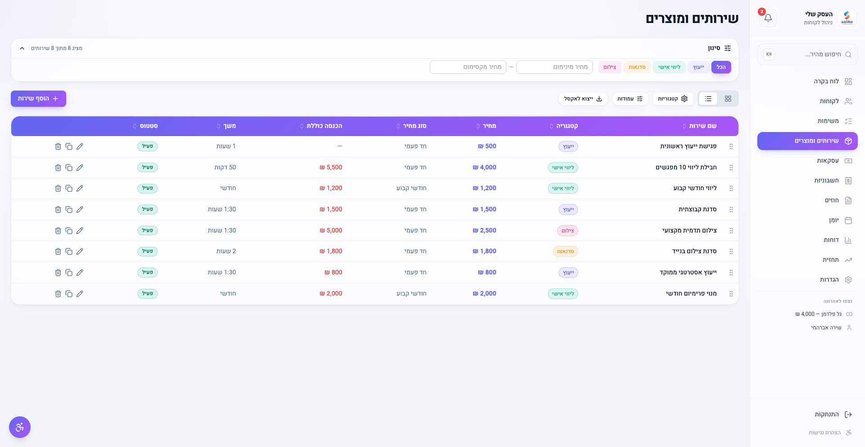This screenshot has width=865, height=447.
Task: Sort by the סטטוס column header
Action: click(x=145, y=126)
